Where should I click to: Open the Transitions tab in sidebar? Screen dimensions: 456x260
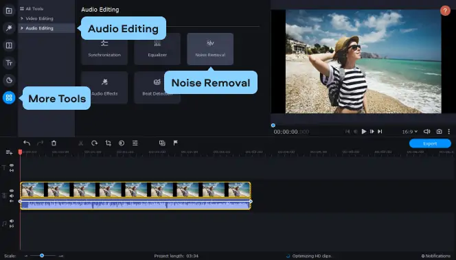(9, 45)
